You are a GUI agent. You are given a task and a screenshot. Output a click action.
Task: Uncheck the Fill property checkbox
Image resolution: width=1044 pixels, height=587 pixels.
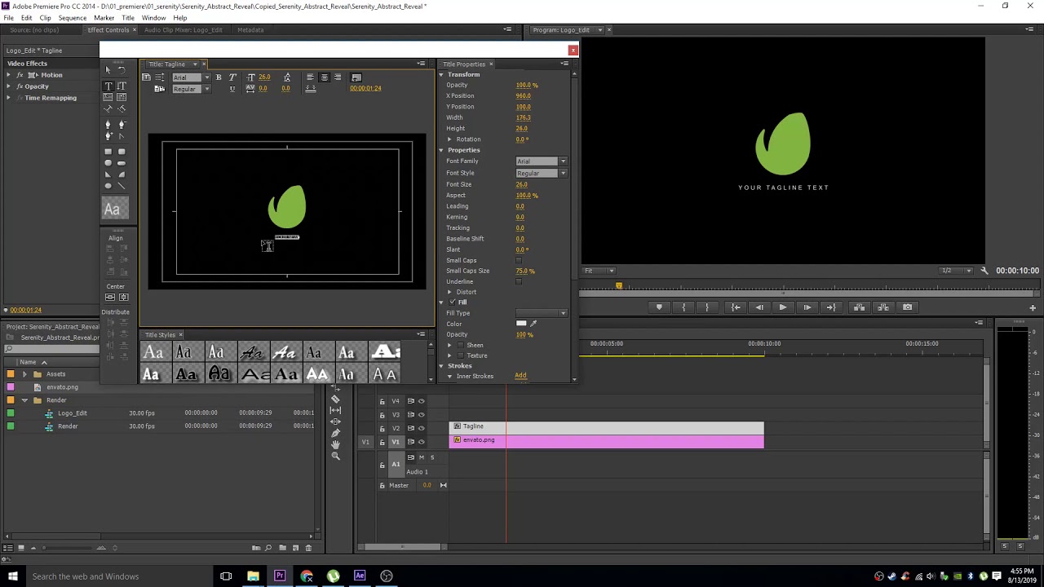point(453,302)
